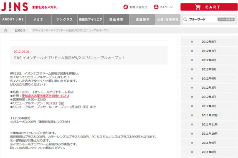Open the 店舗検索 menu item
This screenshot has height=158, width=238.
click(x=142, y=20)
